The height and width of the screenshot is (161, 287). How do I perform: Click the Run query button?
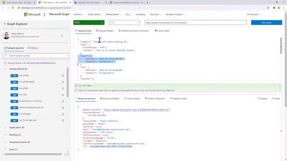266,22
